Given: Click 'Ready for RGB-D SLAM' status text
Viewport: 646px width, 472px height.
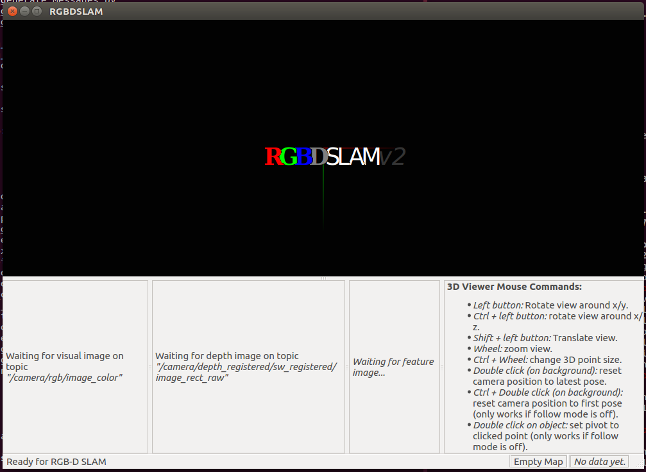Looking at the screenshot, I should click(x=56, y=462).
